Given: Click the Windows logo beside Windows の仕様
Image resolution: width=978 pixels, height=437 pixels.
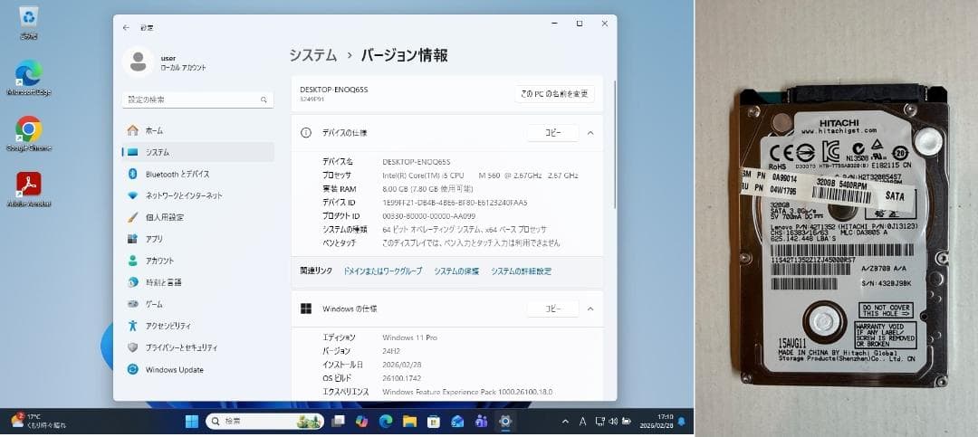Looking at the screenshot, I should (x=306, y=309).
